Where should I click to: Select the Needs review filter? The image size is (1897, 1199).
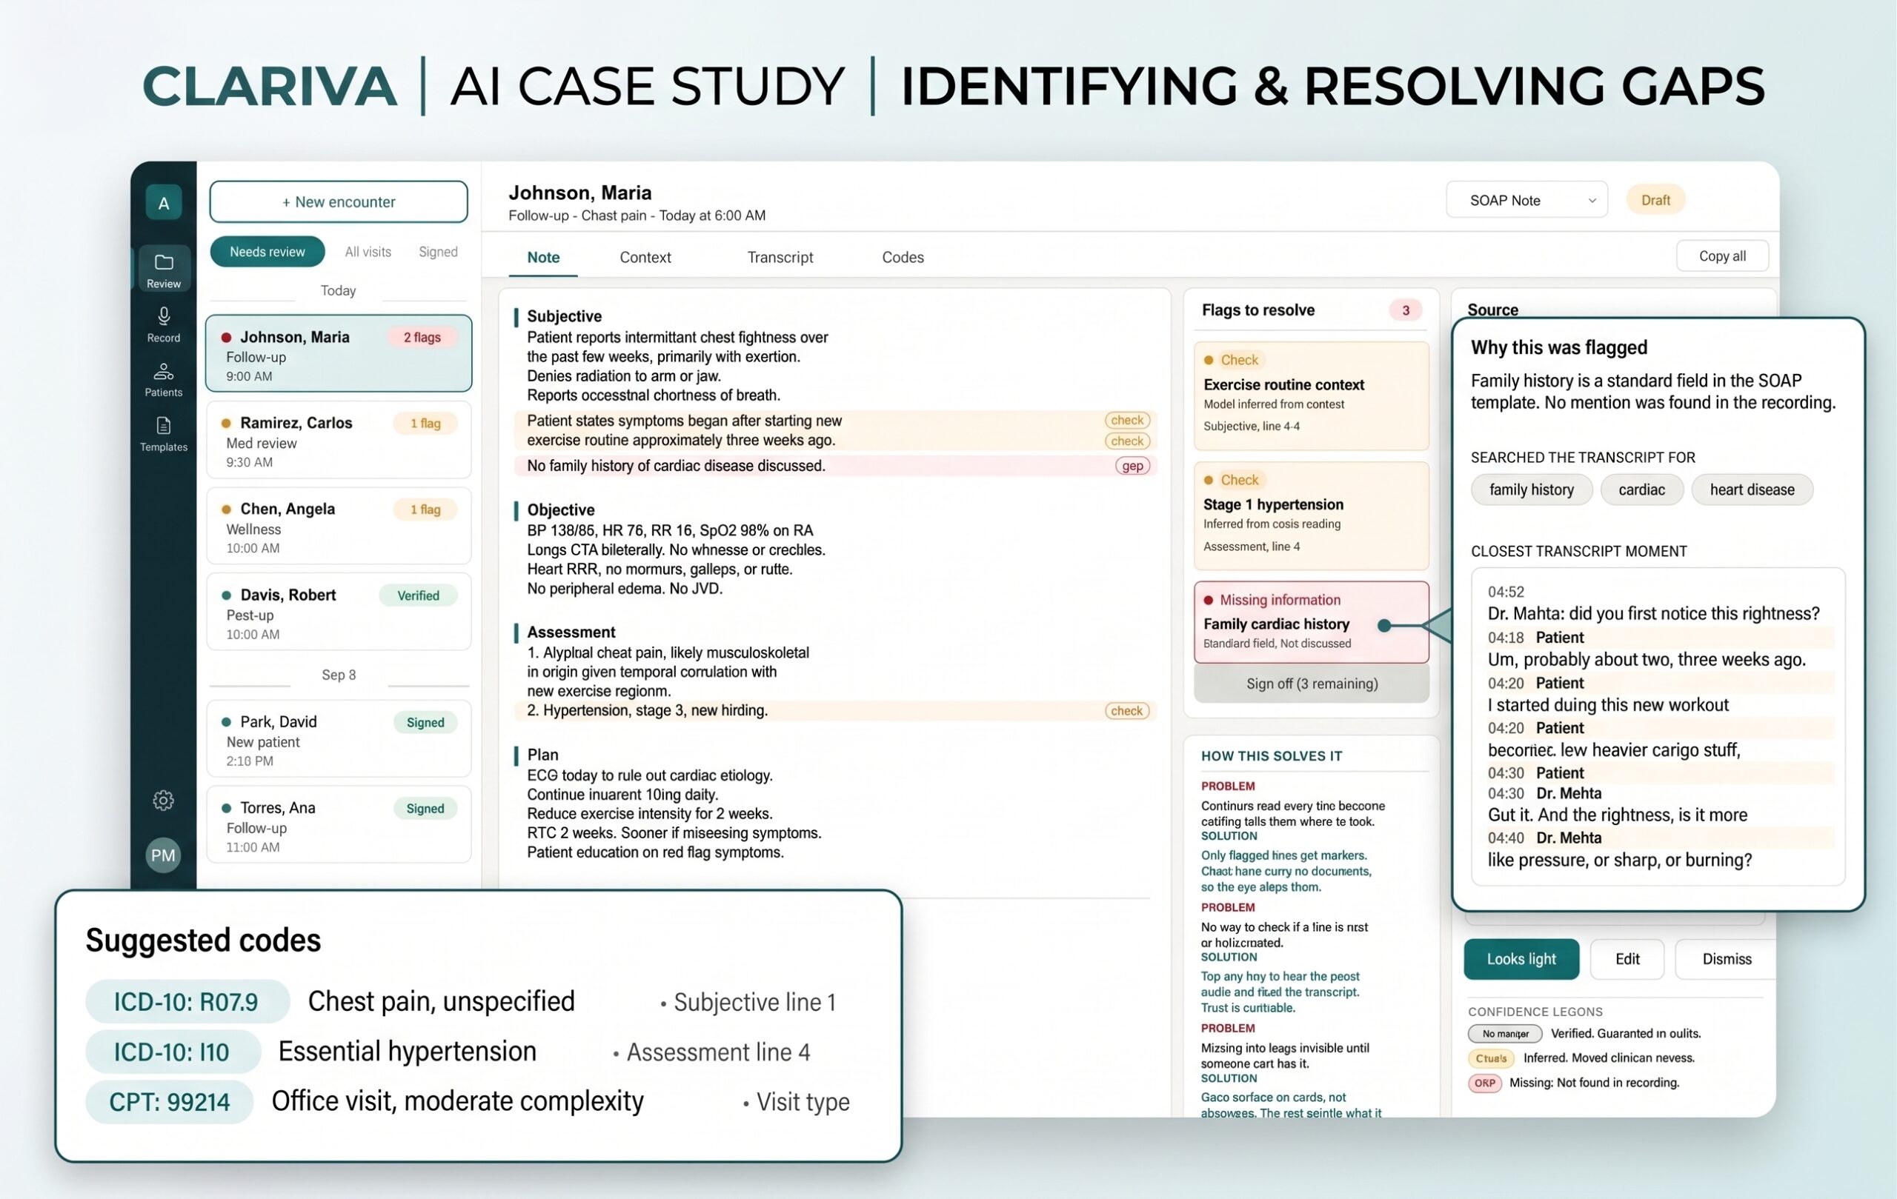267,252
